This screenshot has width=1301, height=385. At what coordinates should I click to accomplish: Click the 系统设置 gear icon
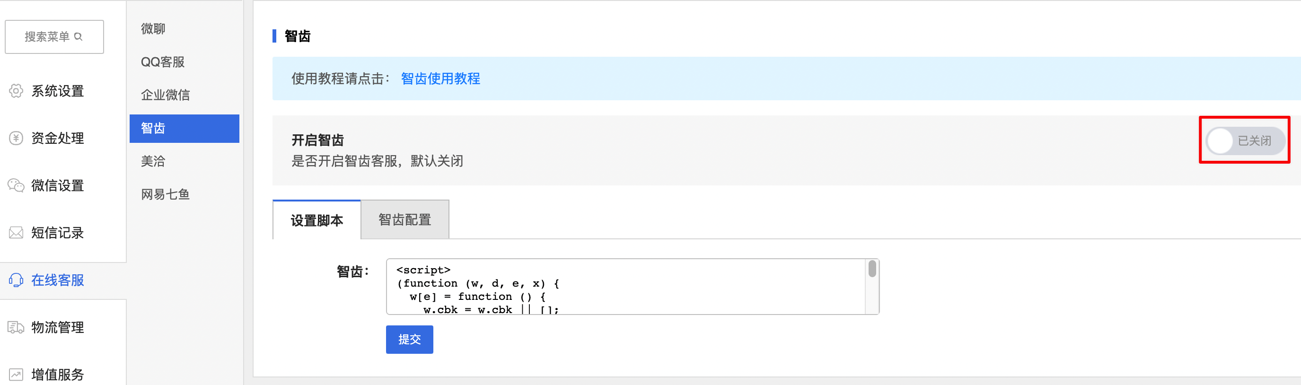[x=15, y=91]
